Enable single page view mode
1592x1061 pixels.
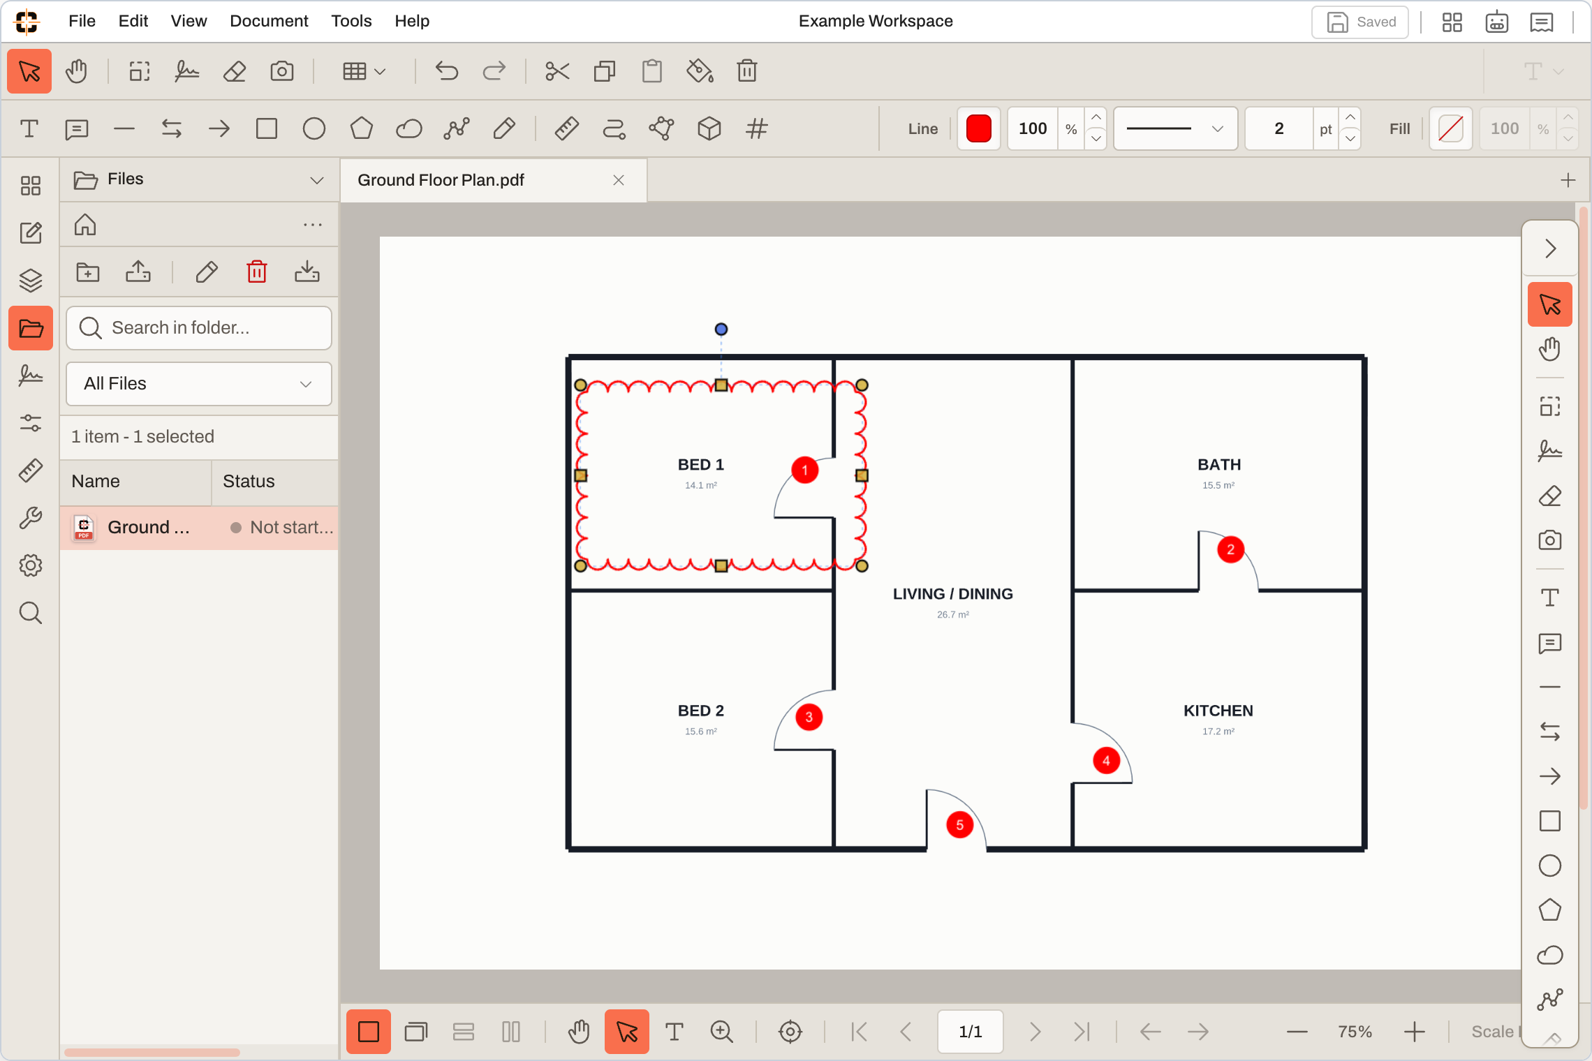point(369,1032)
